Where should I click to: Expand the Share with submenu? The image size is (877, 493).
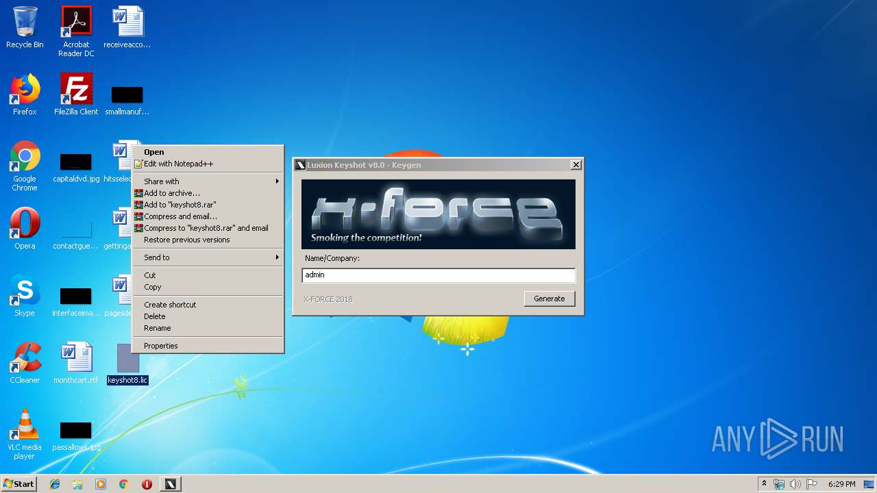[208, 181]
